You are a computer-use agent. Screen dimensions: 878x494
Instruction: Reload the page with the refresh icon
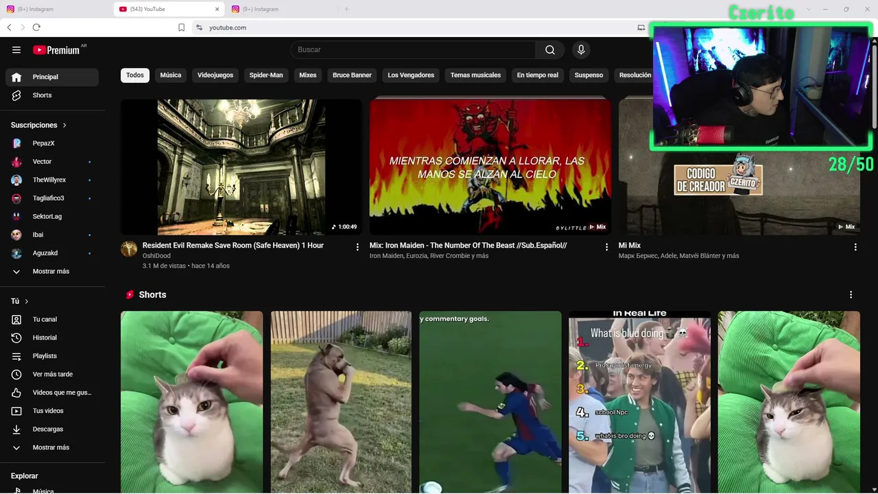coord(36,27)
